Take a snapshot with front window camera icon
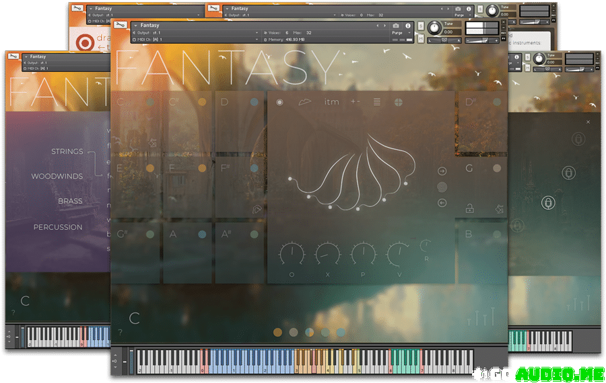The image size is (606, 383). point(396,26)
